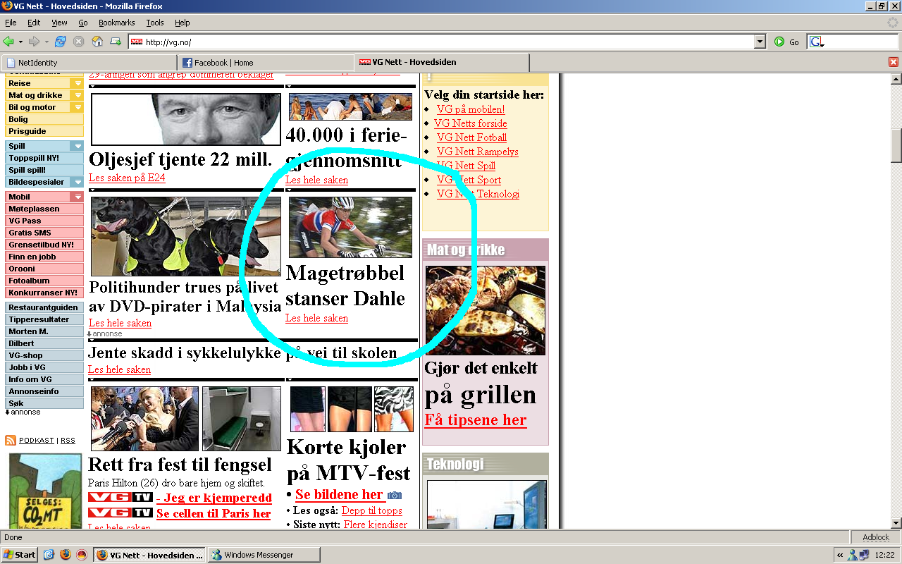The height and width of the screenshot is (564, 902).
Task: Open the File menu
Action: (x=11, y=23)
